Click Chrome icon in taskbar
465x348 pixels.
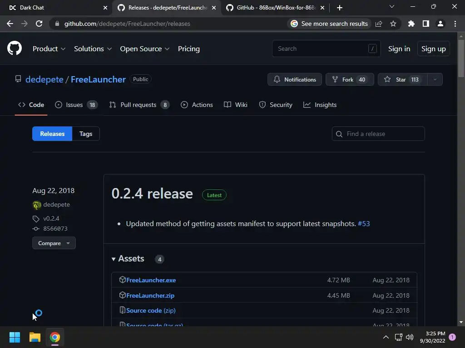(55, 337)
